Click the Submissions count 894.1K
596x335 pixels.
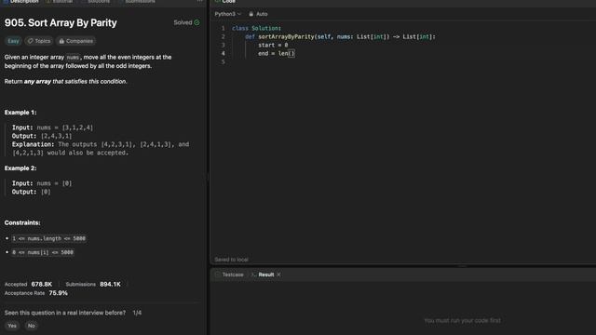(110, 284)
